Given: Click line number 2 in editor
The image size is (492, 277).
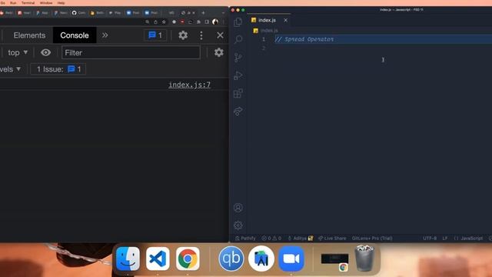Looking at the screenshot, I should tap(264, 48).
